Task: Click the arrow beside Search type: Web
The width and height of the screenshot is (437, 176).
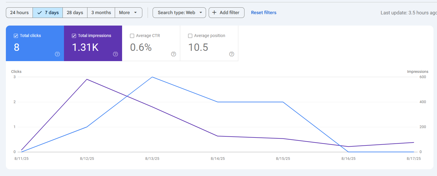Action: tap(201, 13)
